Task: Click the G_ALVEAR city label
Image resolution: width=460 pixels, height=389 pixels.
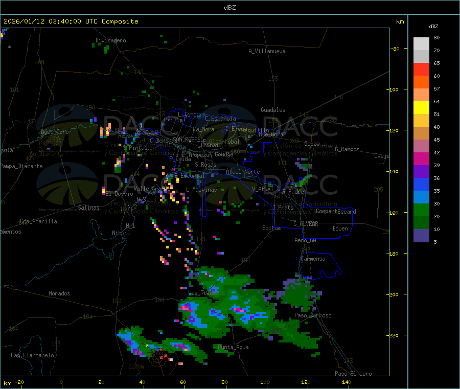Action: tap(306, 224)
